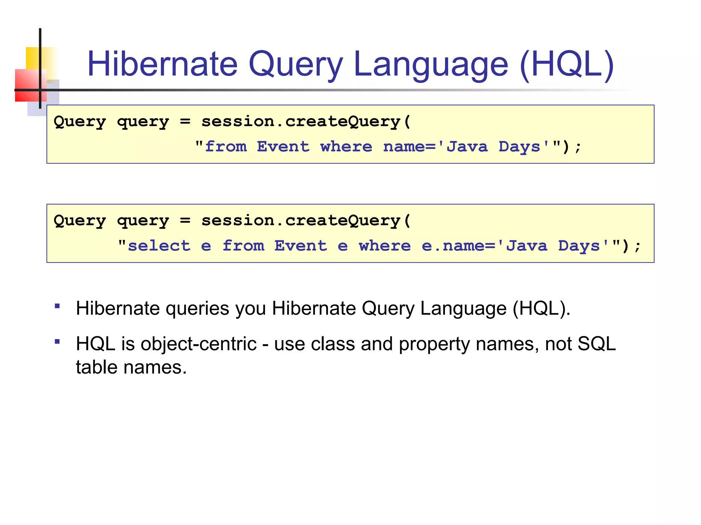Click 'Query query =' in first code box
This screenshot has width=701, height=525.
122,122
